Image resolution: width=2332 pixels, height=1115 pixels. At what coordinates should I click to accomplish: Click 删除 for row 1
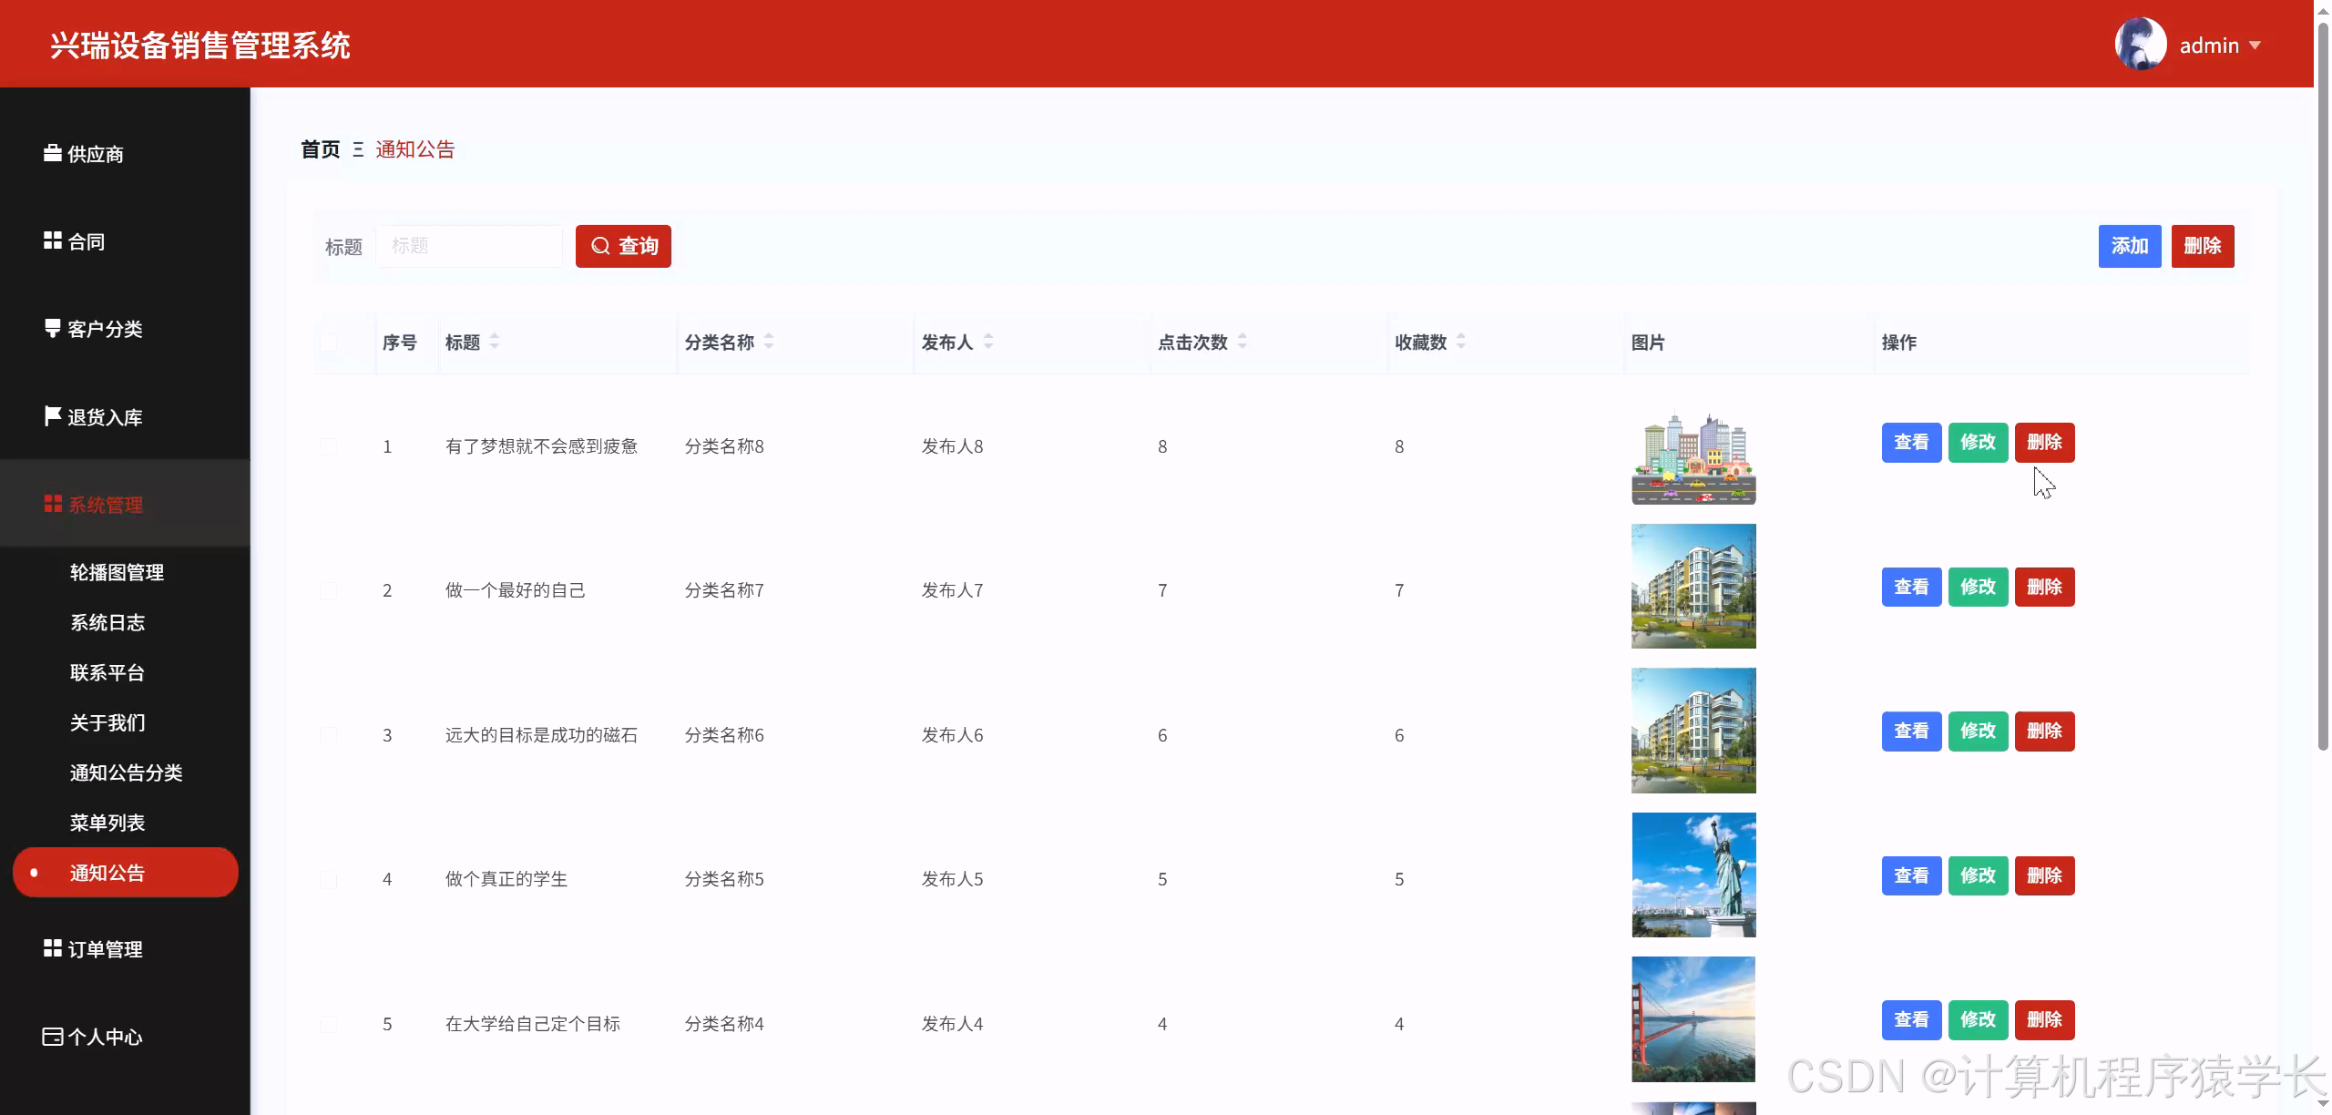click(2044, 442)
